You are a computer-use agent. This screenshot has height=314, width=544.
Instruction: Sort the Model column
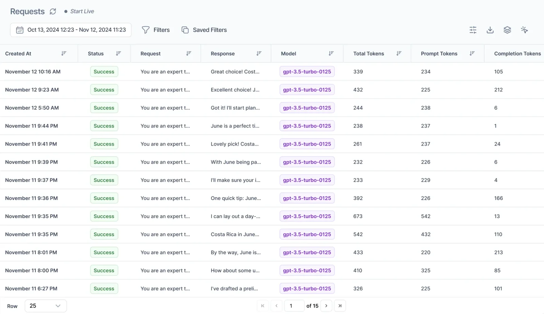pos(331,53)
